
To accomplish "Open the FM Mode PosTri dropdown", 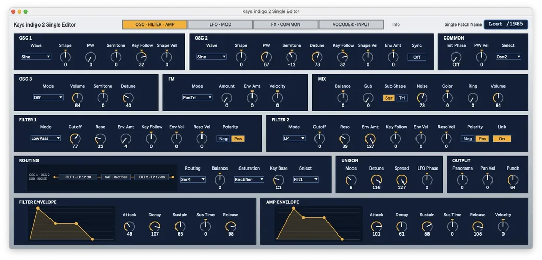I will 197,97.
